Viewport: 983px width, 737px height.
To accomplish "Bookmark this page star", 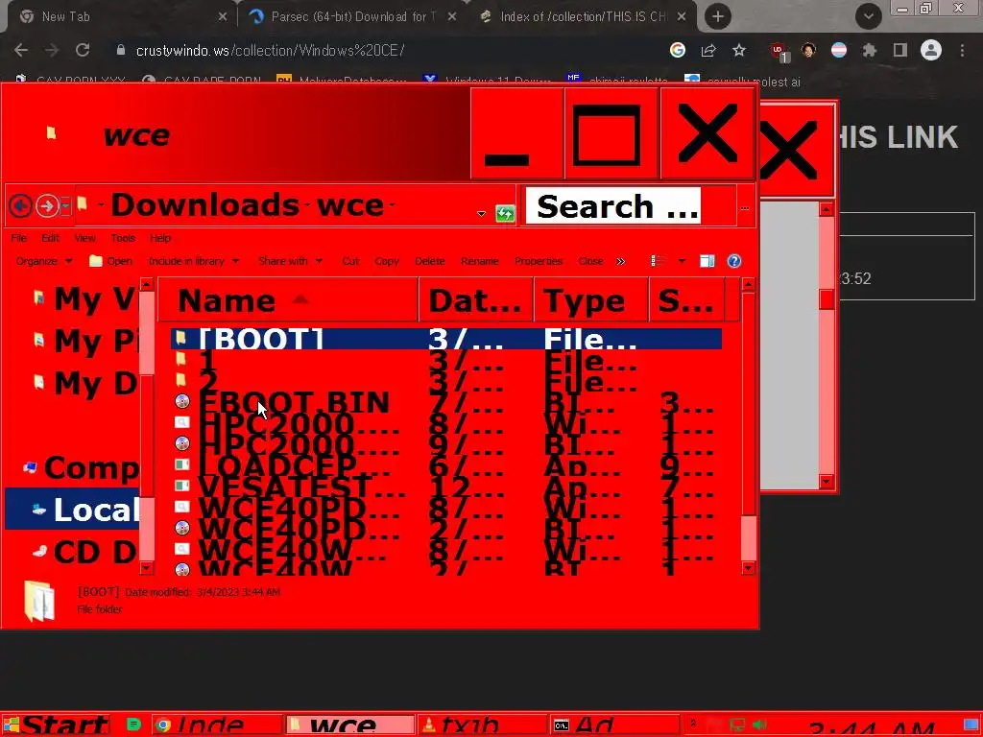I will tap(739, 50).
